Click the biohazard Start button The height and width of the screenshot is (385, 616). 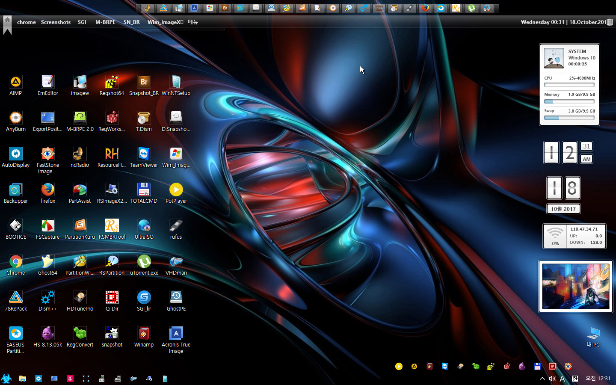[6, 378]
